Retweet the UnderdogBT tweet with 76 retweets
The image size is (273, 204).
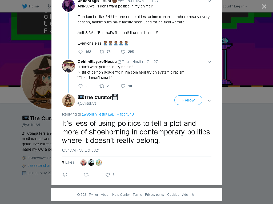102,52
